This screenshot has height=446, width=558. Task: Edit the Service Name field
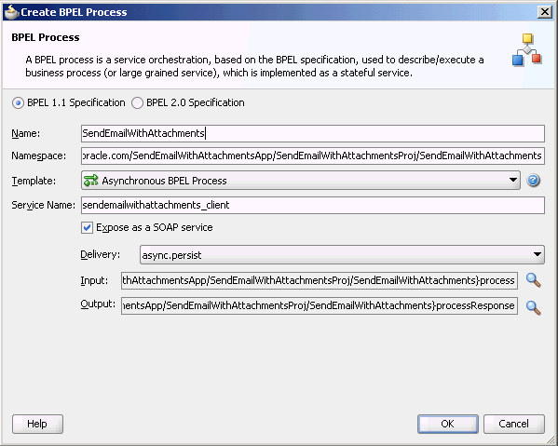point(313,205)
